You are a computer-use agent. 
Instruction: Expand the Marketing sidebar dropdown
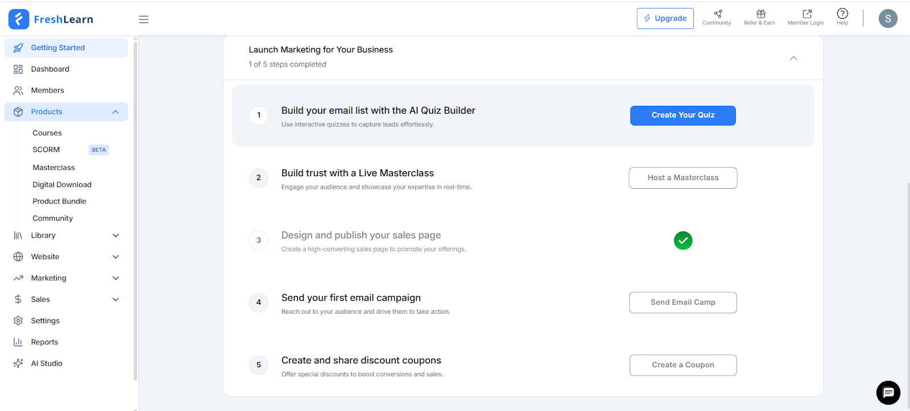[115, 278]
